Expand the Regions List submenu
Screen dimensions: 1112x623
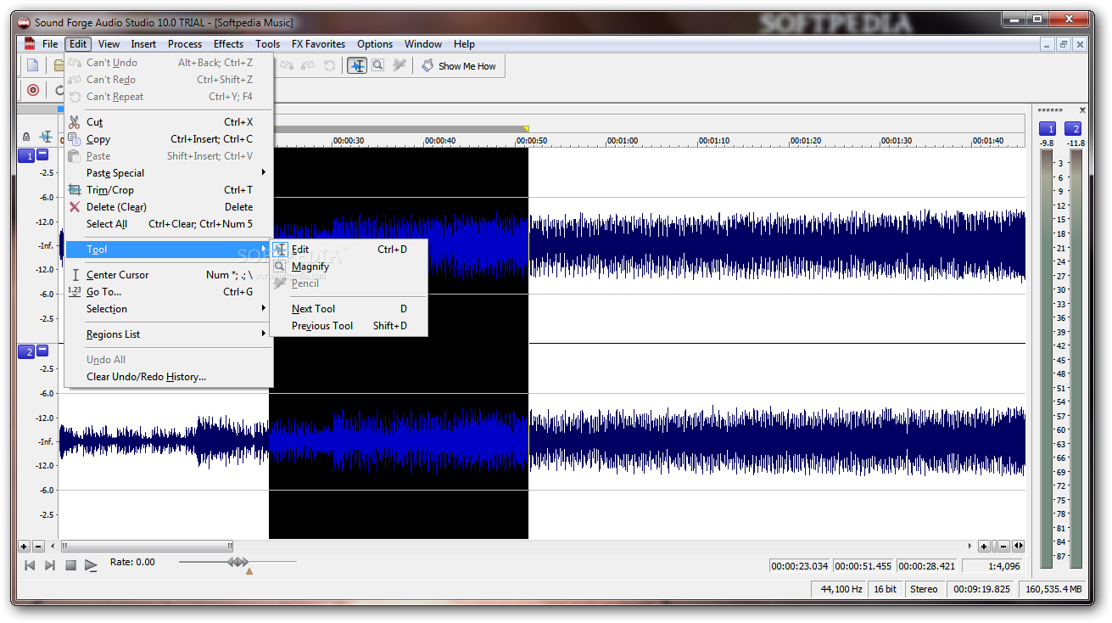pos(169,334)
